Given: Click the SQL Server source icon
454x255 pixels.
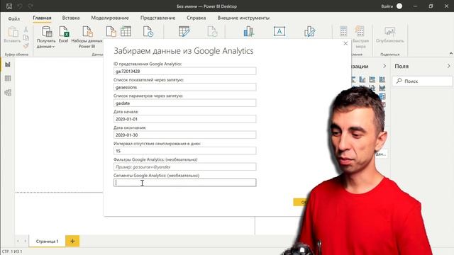Looking at the screenshot, I should pyautogui.click(x=111, y=31).
